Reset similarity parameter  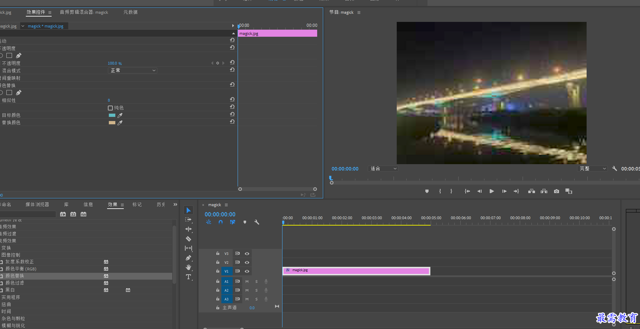click(232, 100)
